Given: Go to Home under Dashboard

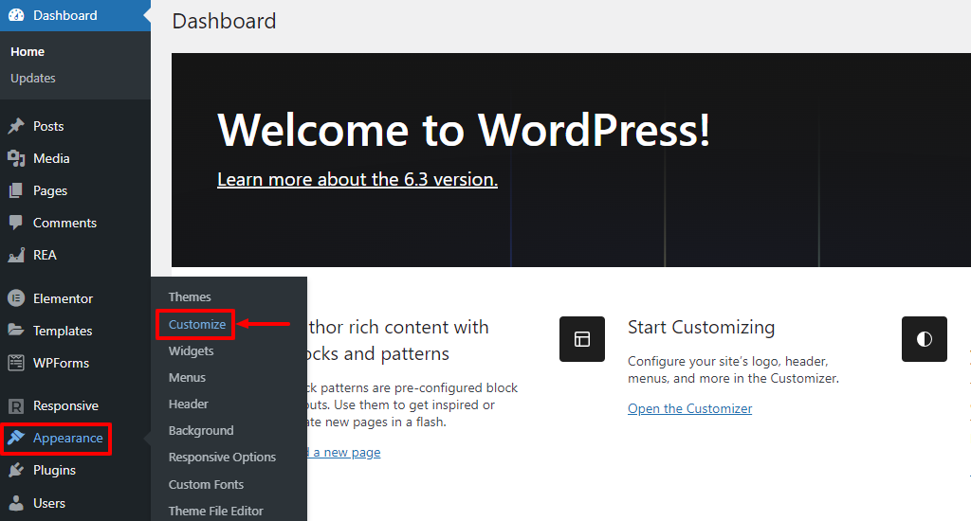Looking at the screenshot, I should [27, 52].
